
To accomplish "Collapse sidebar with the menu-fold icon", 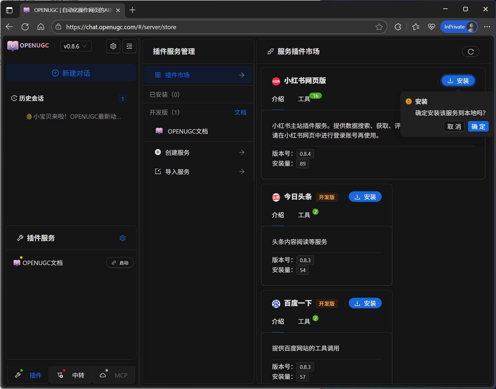I will [x=129, y=46].
